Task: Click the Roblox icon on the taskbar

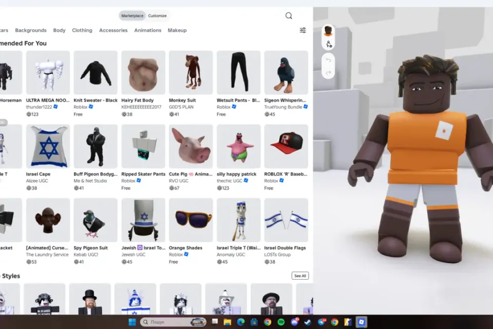Action: coord(361,322)
